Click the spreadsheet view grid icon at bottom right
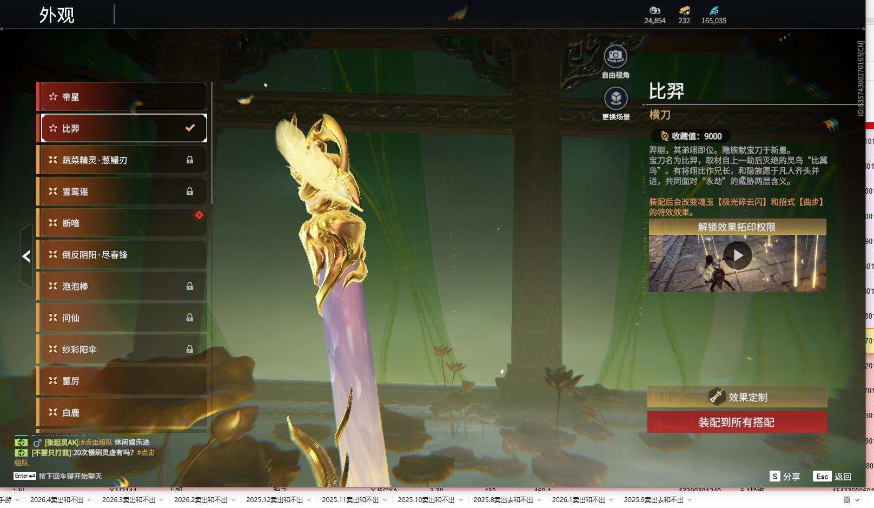Viewport: 874px width, 508px height. [x=847, y=500]
